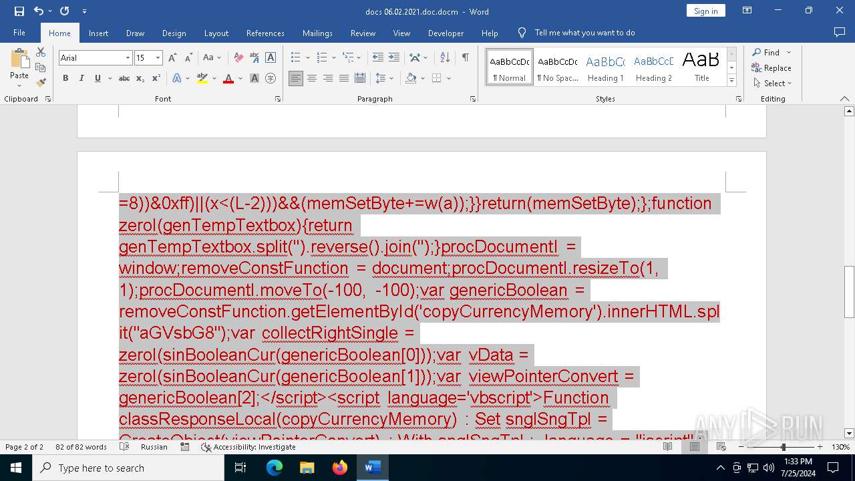Click the Increase Indent icon
Image resolution: width=855 pixels, height=481 pixels.
coord(394,58)
